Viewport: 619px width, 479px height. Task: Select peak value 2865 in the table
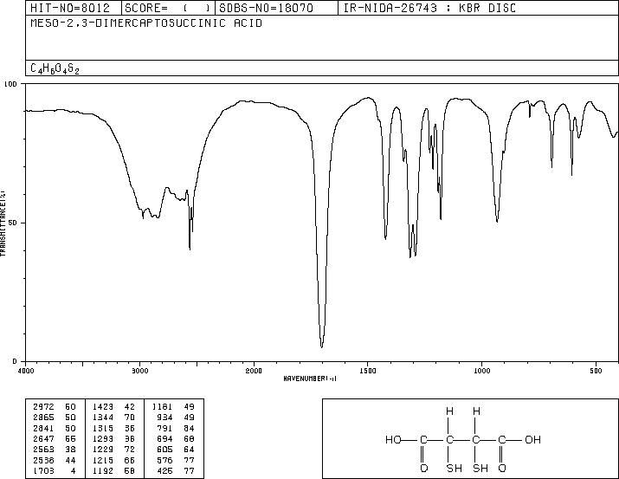tap(43, 418)
